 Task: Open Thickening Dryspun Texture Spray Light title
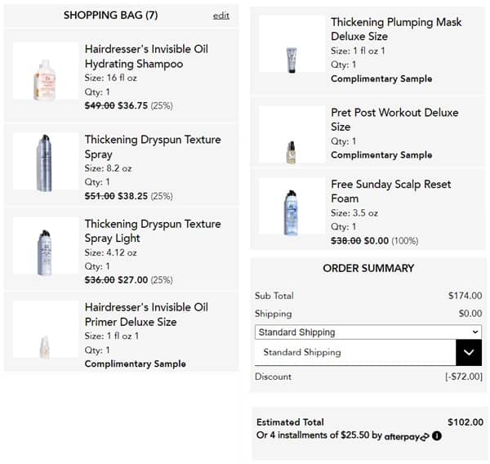tap(153, 231)
